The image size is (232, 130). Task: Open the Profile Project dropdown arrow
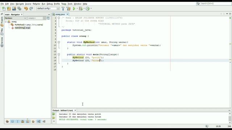pos(91,9)
